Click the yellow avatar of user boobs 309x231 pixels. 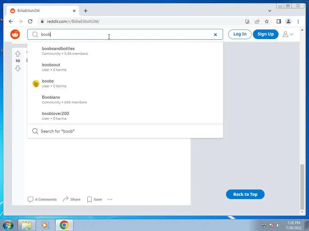[36, 84]
